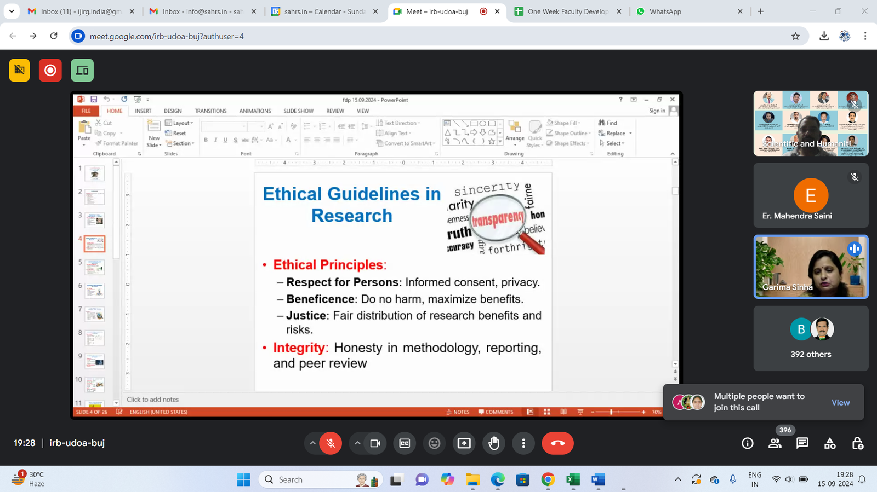Raise hand in the meeting

494,443
